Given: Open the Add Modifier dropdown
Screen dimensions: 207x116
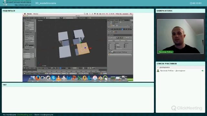Looking at the screenshot, I should pos(120,35).
